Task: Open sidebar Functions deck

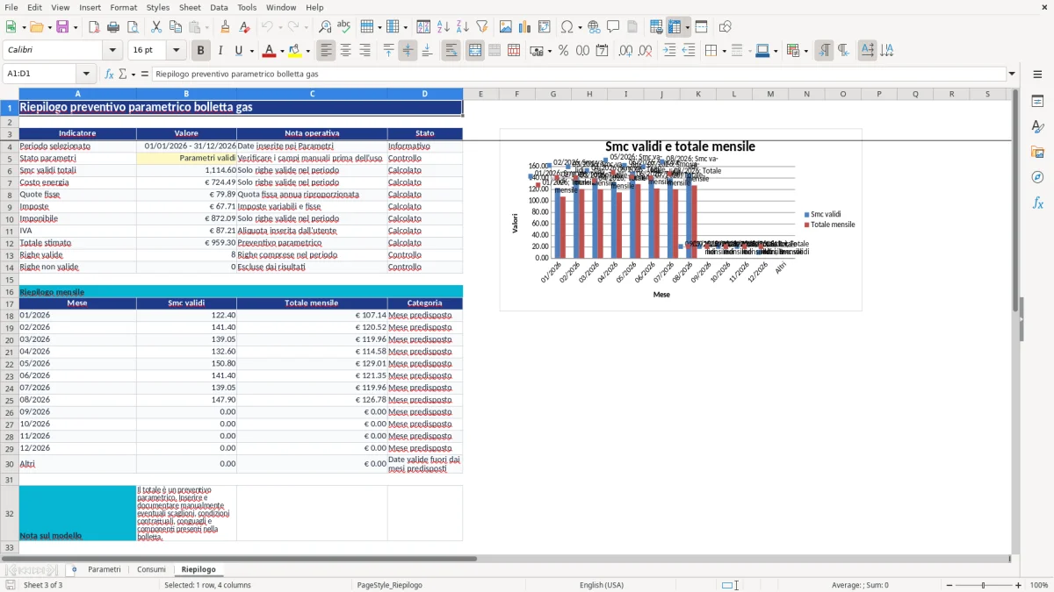Action: click(x=1037, y=203)
